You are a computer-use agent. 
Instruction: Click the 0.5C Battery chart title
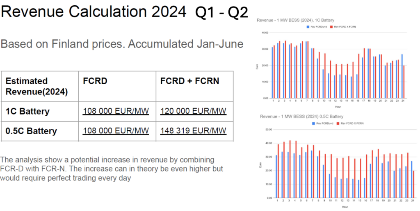point(301,117)
